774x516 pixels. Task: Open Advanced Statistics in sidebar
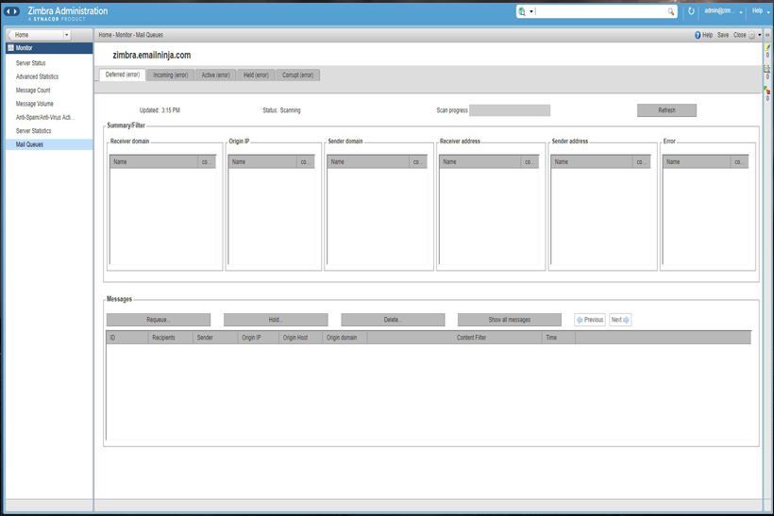click(37, 76)
